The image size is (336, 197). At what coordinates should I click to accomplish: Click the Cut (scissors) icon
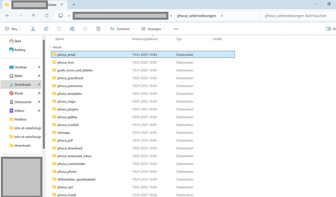33,29
